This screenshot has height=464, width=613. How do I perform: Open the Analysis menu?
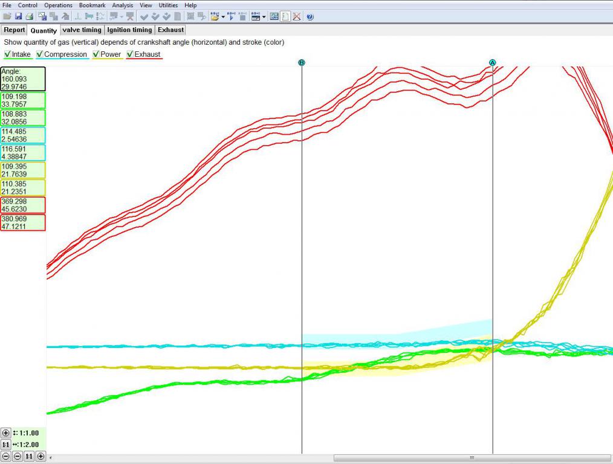pyautogui.click(x=122, y=5)
